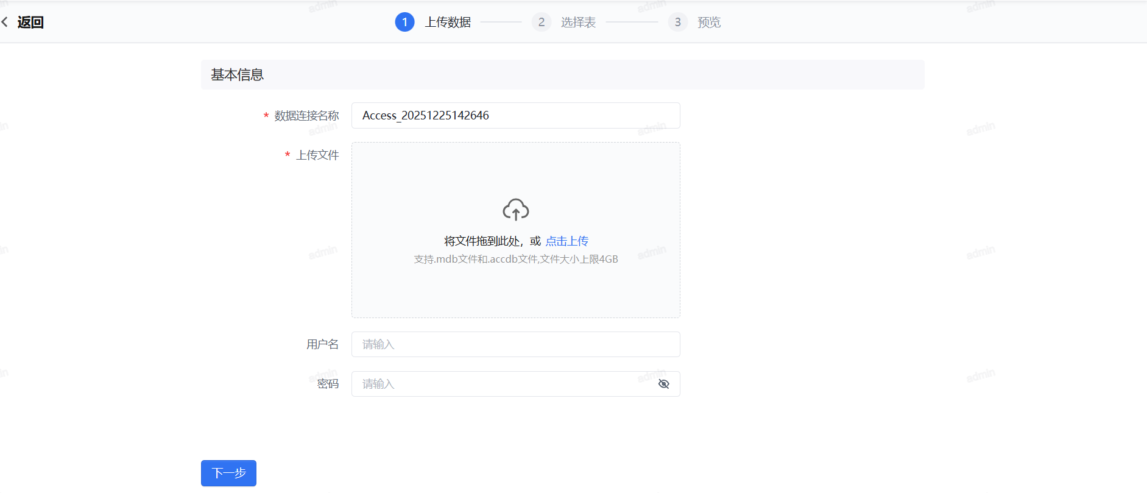Image resolution: width=1147 pixels, height=493 pixels.
Task: Click the step 3 circle indicator
Action: coord(677,22)
